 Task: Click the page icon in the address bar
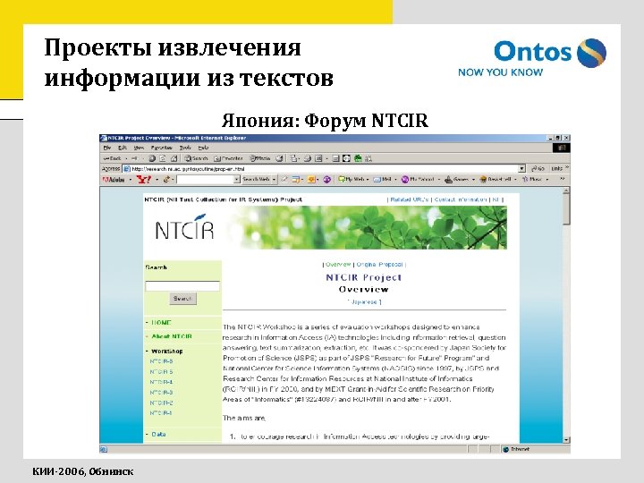click(127, 169)
